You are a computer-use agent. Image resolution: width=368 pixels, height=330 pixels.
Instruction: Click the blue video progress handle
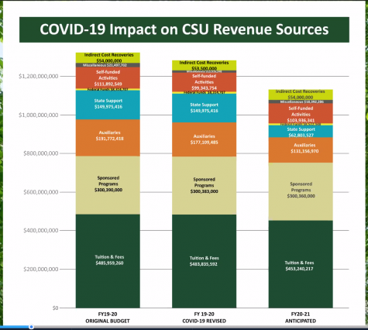click(x=31, y=327)
